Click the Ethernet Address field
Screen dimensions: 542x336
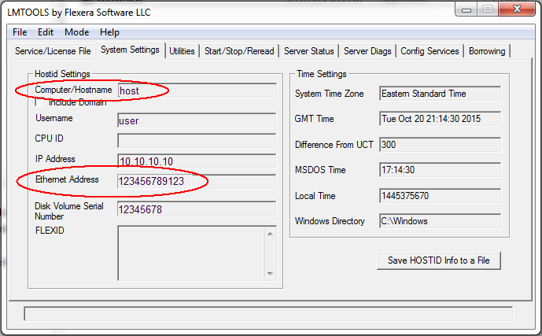[x=197, y=181]
